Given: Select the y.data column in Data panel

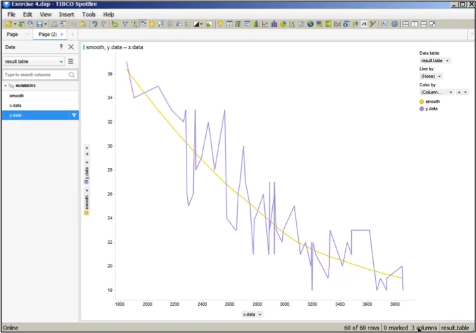Looking at the screenshot, I should (x=40, y=115).
